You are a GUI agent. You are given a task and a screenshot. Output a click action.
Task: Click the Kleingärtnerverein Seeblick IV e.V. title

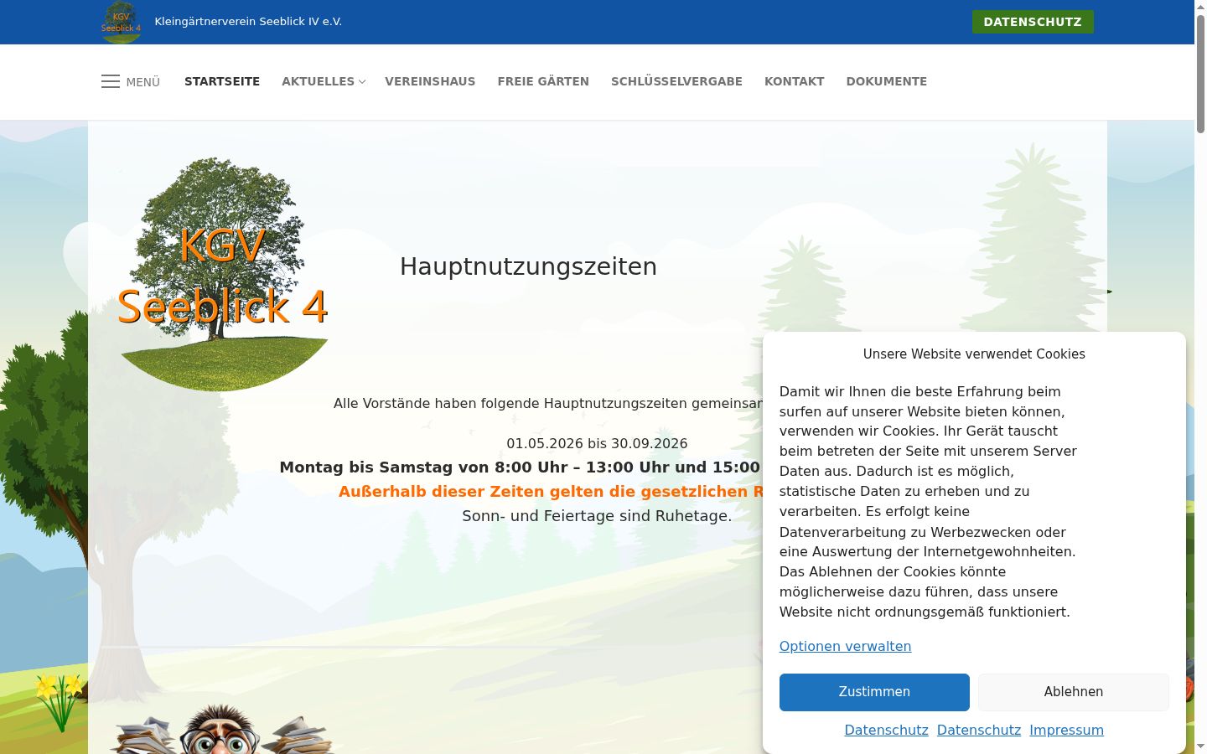coord(248,22)
